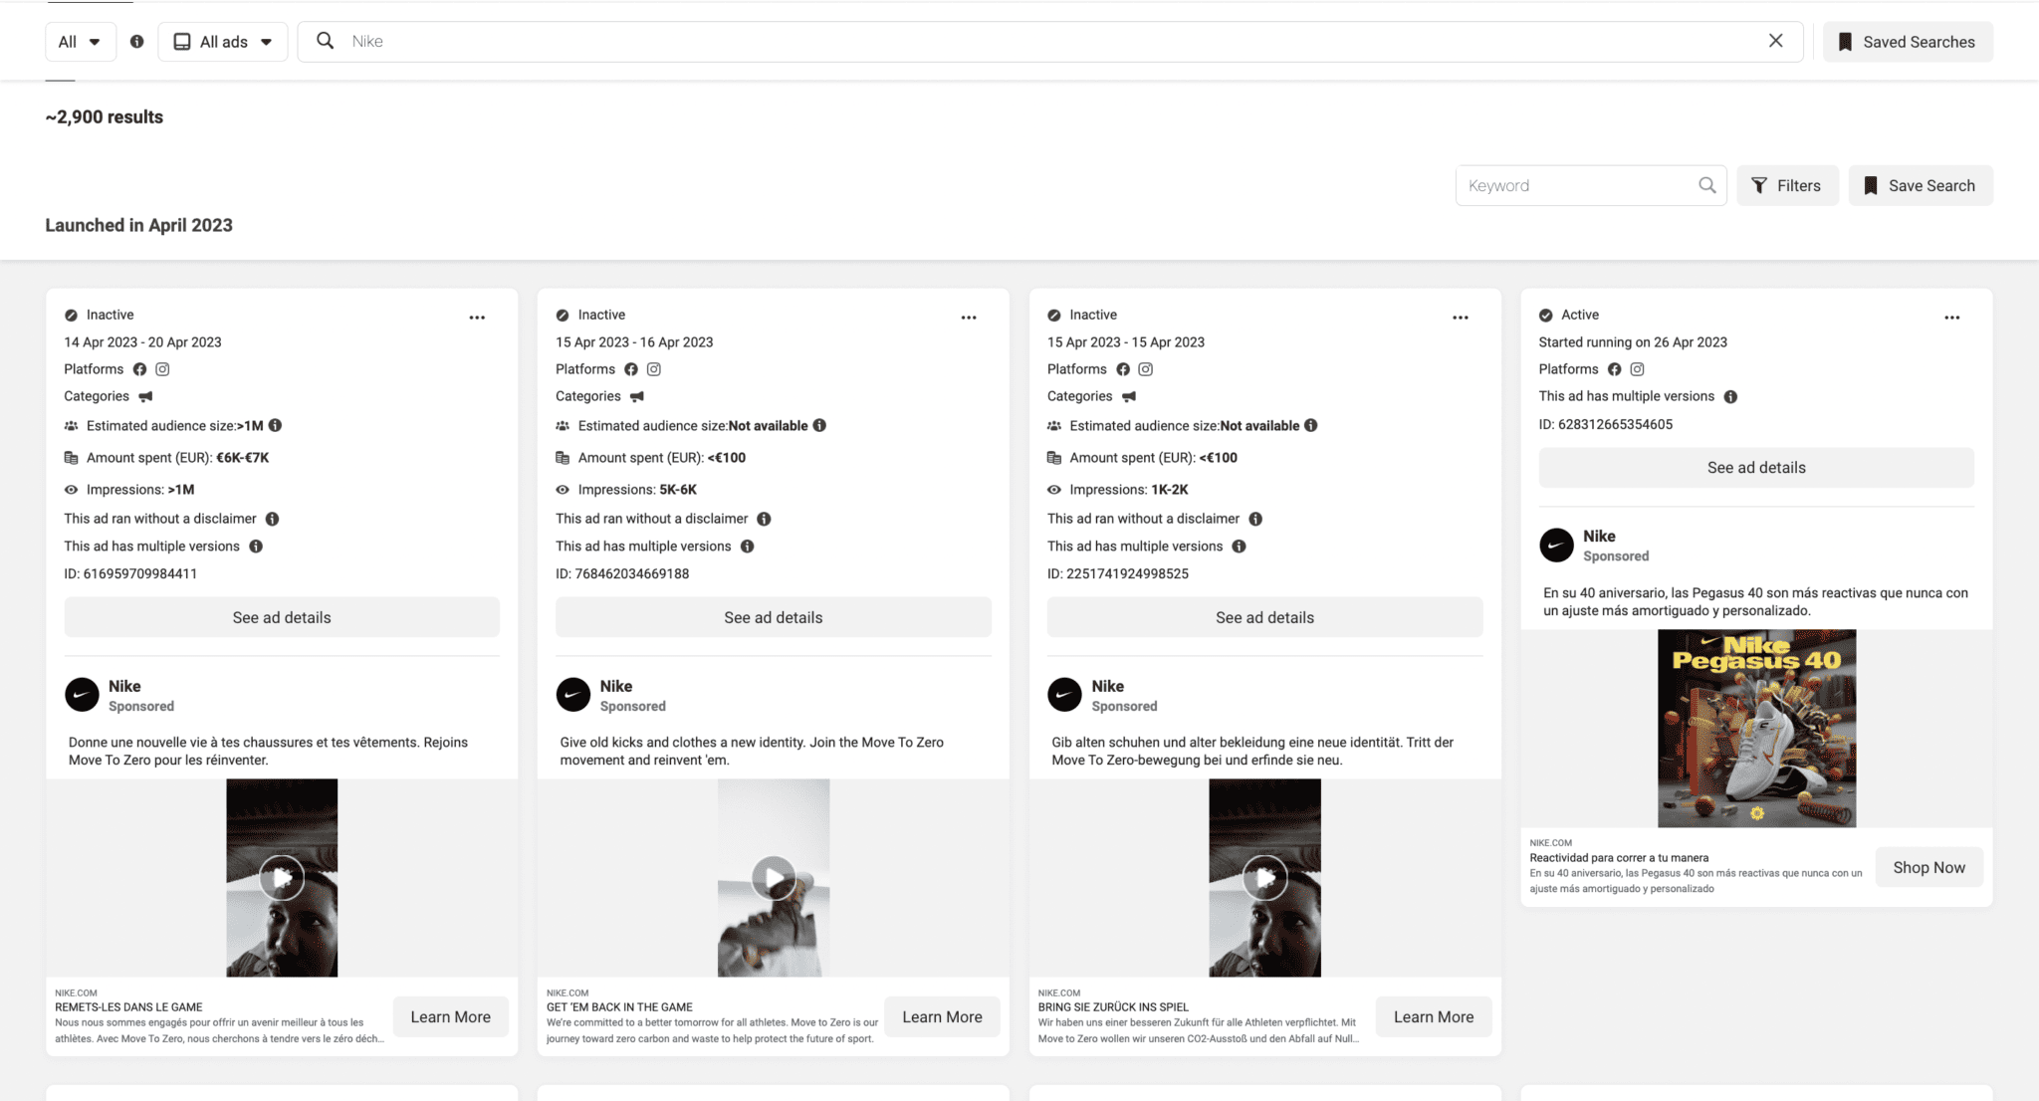Click the ~2,900 results text
This screenshot has height=1101, width=2039.
coord(105,116)
